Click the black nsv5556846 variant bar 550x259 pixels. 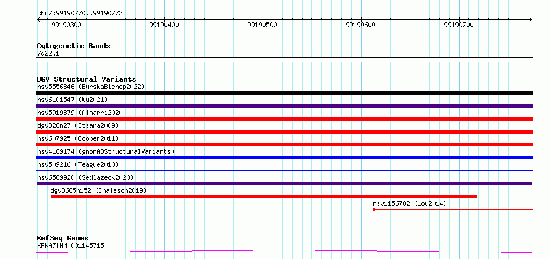(x=284, y=93)
